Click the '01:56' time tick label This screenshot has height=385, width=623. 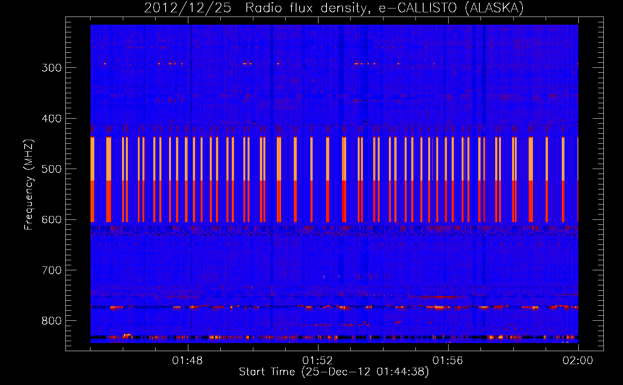(x=448, y=361)
